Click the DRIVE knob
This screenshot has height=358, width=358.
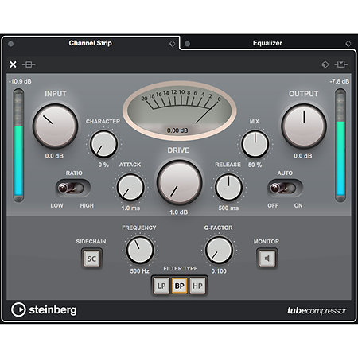coord(179,182)
